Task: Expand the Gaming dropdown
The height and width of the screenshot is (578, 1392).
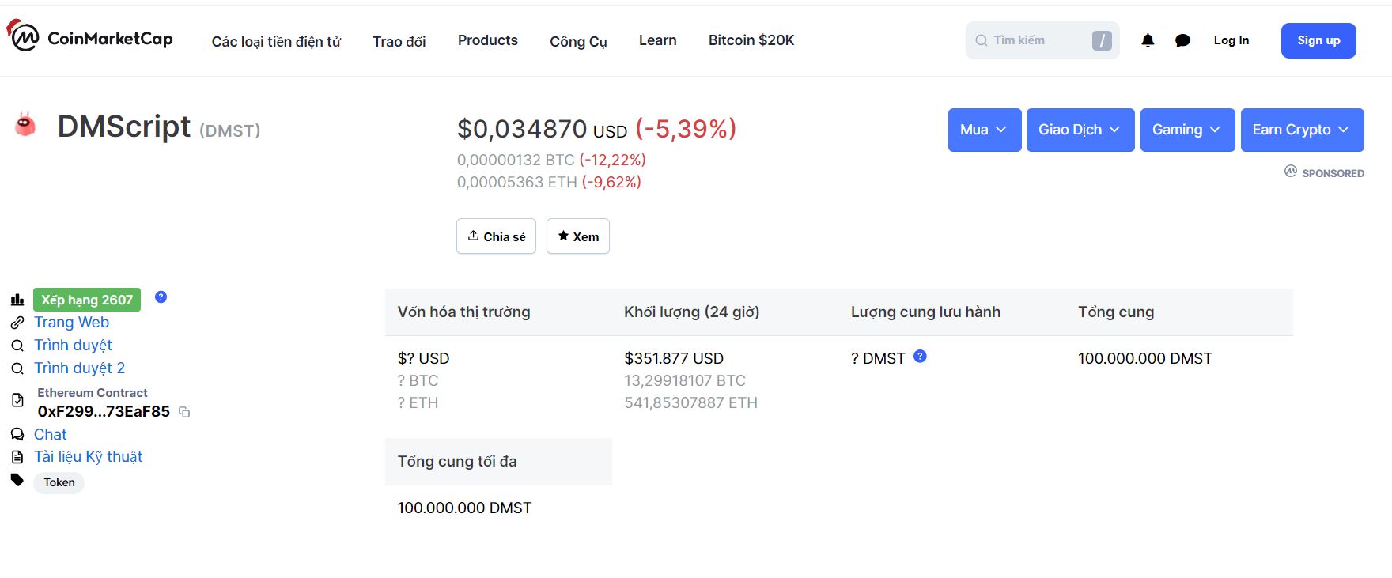Action: tap(1187, 130)
